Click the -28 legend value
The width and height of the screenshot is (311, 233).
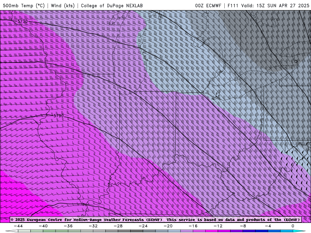pos(118,226)
